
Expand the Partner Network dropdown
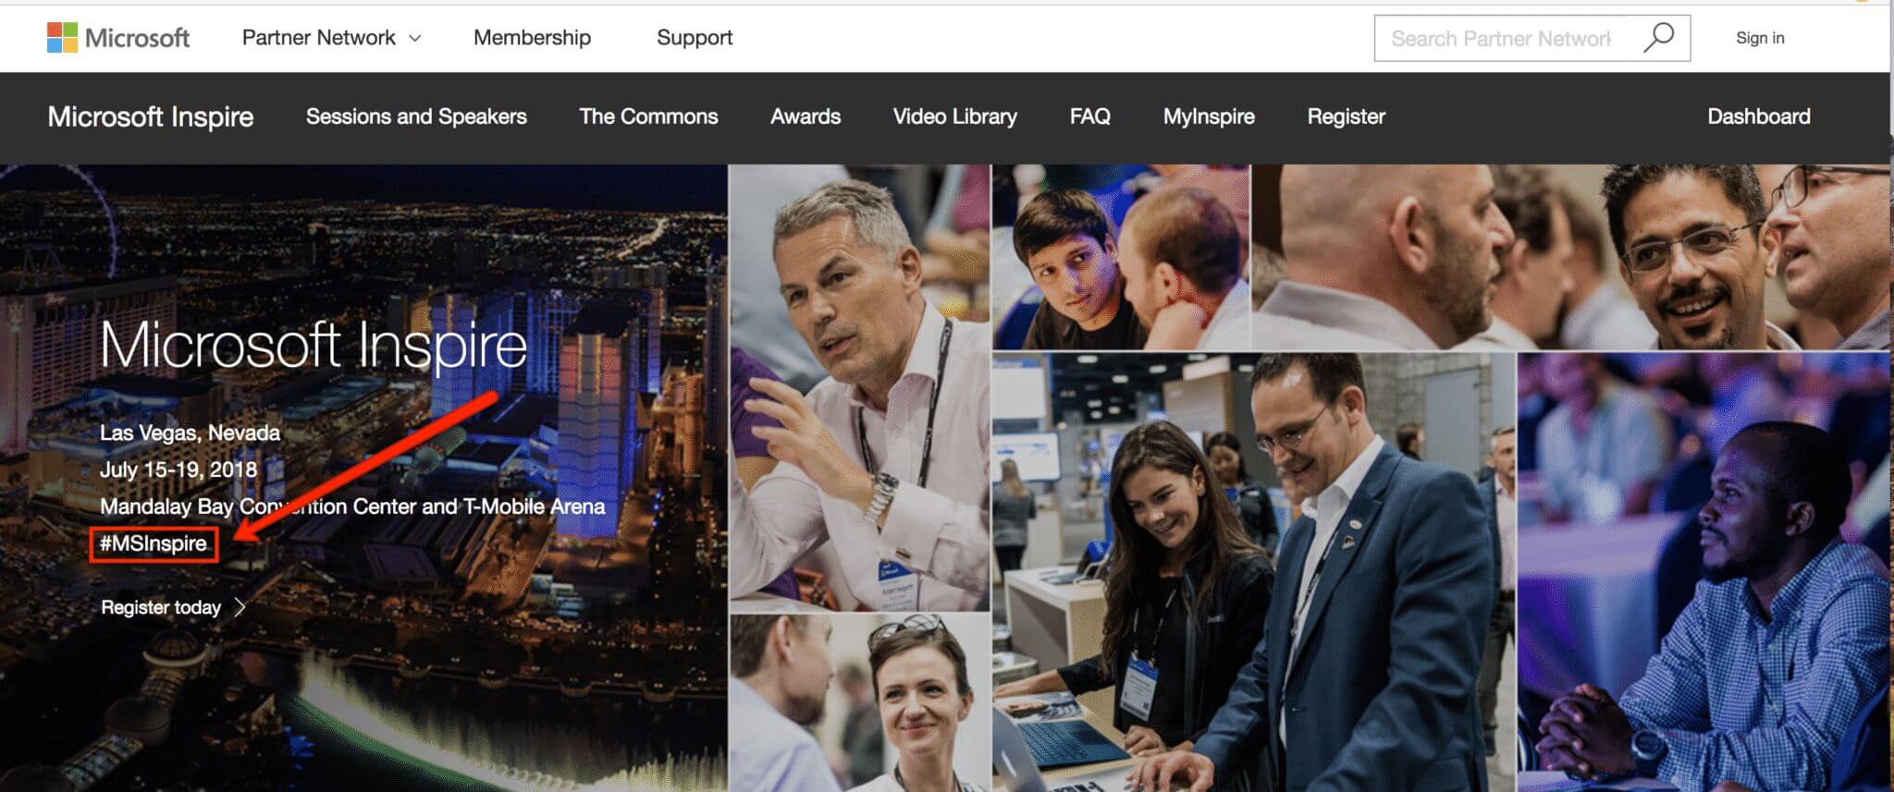click(331, 38)
